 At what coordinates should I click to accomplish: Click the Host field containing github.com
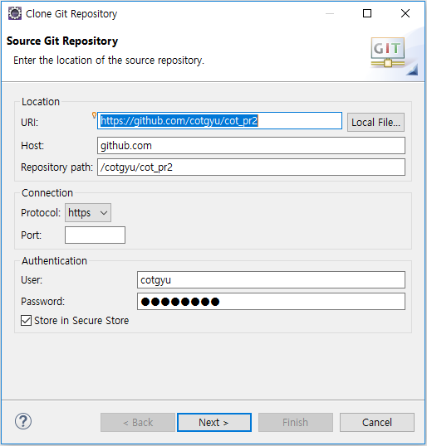tap(251, 146)
